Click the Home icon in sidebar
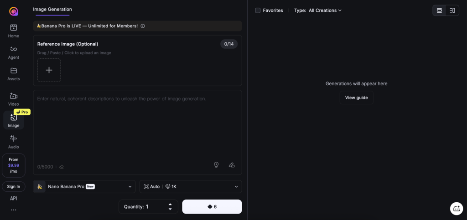 coord(14,31)
